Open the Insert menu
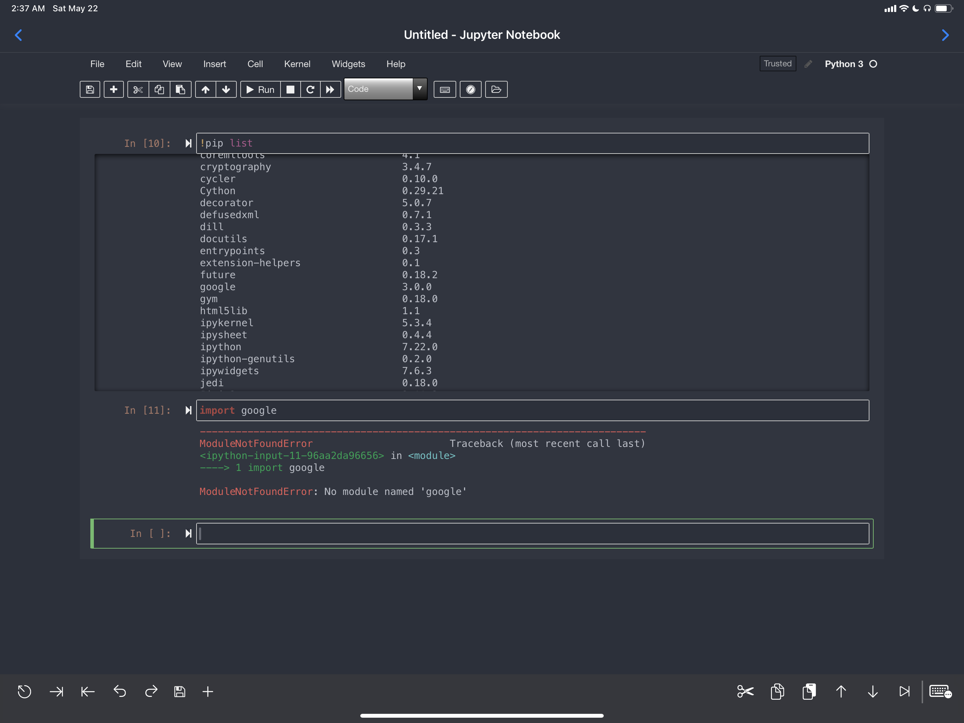This screenshot has height=723, width=964. click(x=215, y=64)
